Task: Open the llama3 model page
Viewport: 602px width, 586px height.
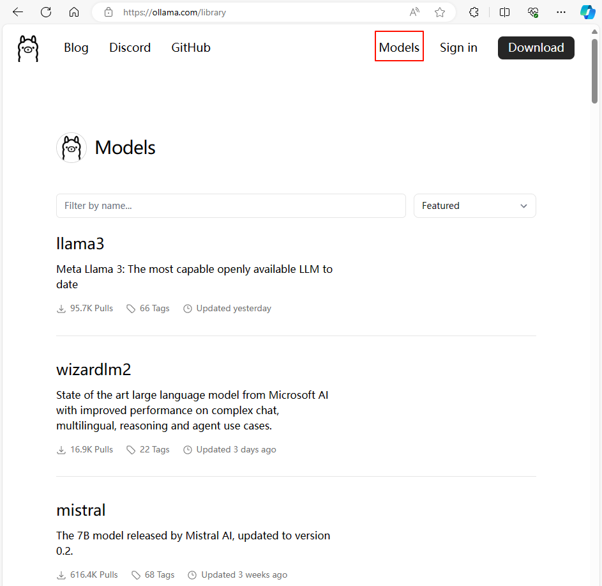Action: pyautogui.click(x=80, y=243)
